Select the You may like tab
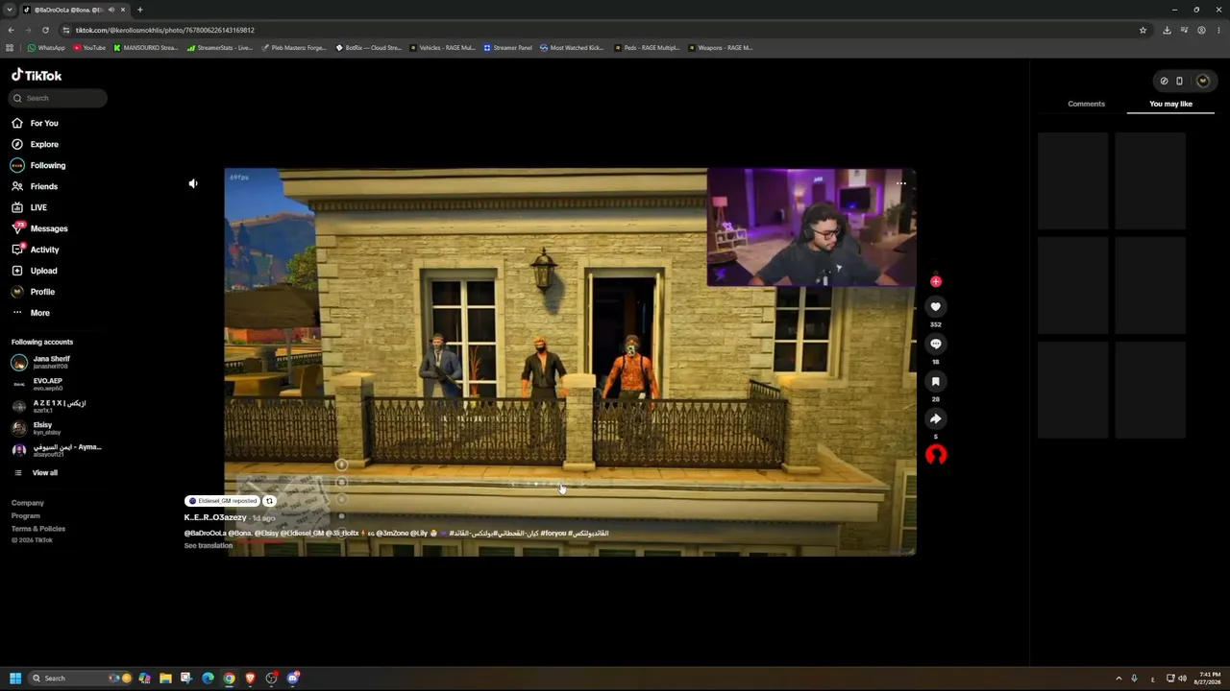 point(1170,104)
